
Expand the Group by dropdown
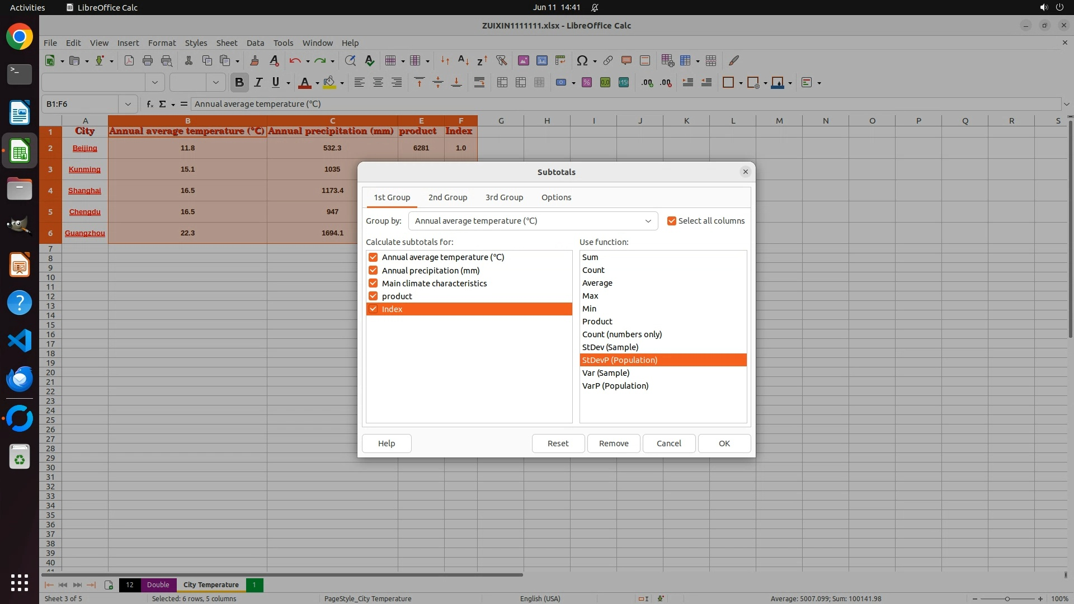pos(648,221)
